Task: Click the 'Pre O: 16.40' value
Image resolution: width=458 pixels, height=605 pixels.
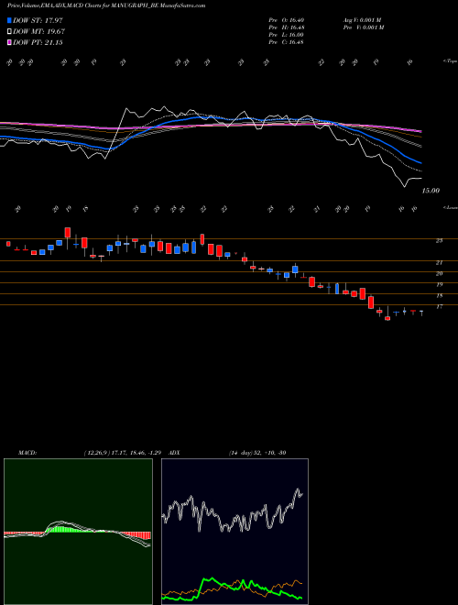Action: tap(286, 20)
